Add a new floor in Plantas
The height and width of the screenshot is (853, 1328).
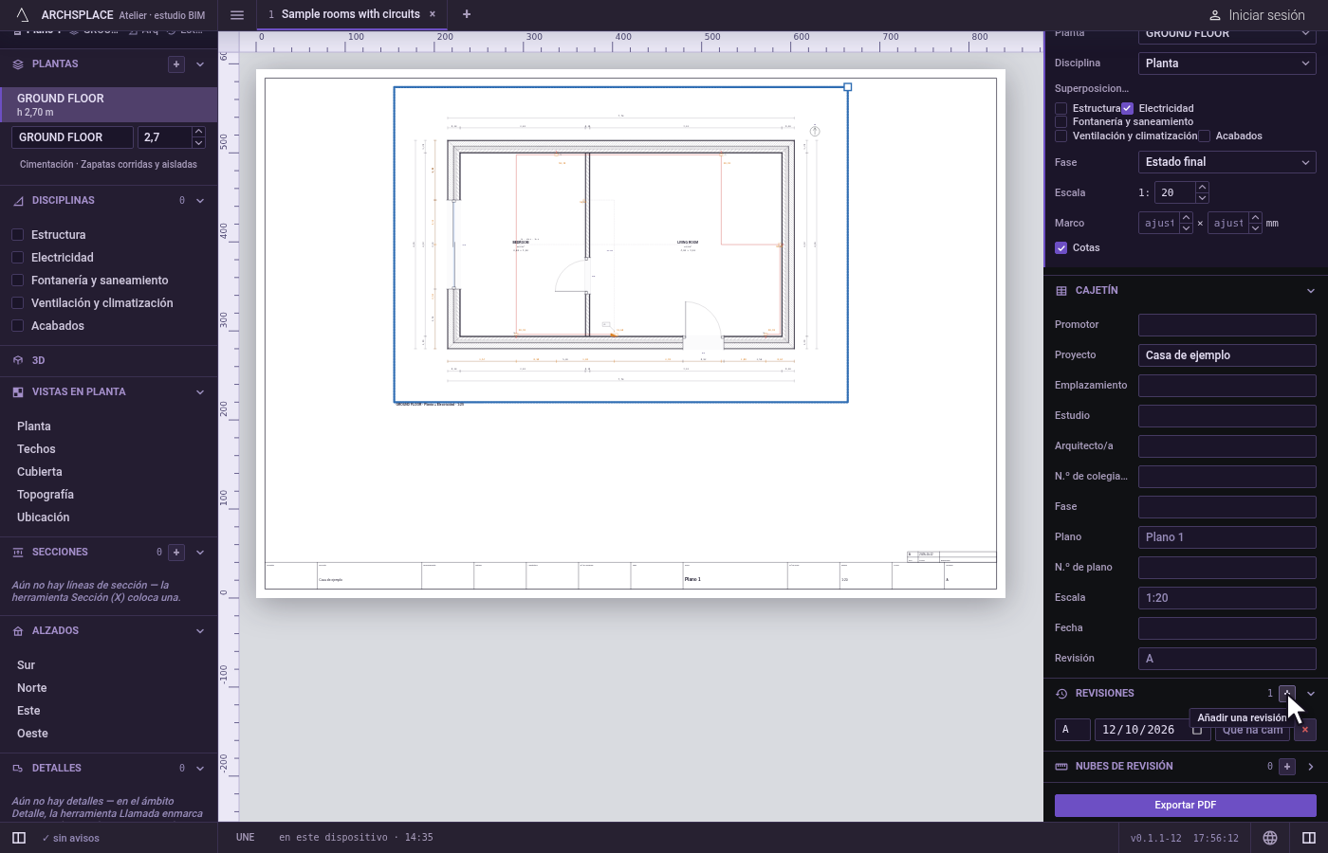[175, 64]
